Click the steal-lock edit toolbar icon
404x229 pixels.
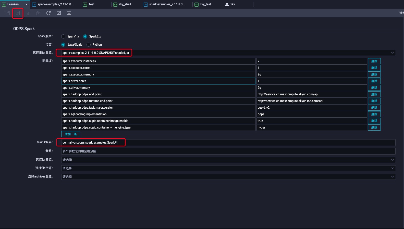tap(28, 13)
